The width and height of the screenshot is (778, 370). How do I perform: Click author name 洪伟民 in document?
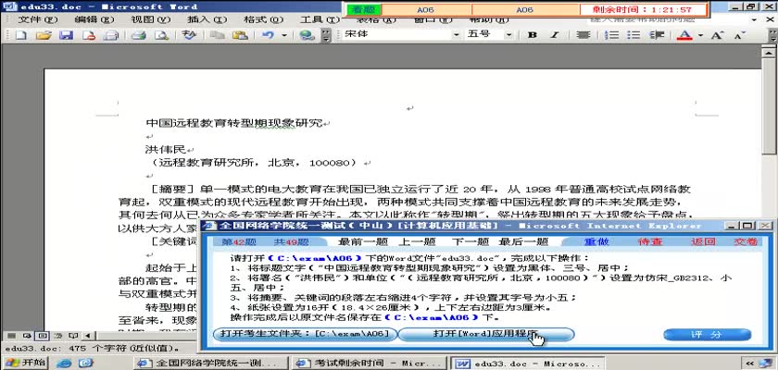[166, 149]
